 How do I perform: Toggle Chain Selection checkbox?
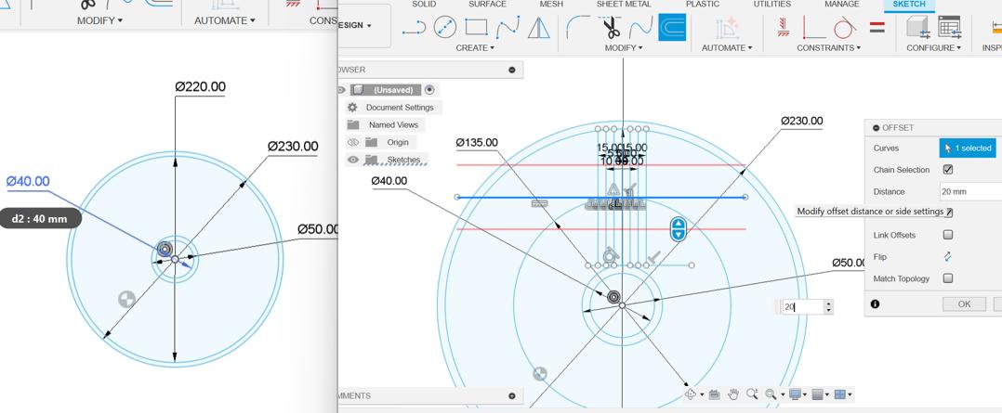coord(948,170)
